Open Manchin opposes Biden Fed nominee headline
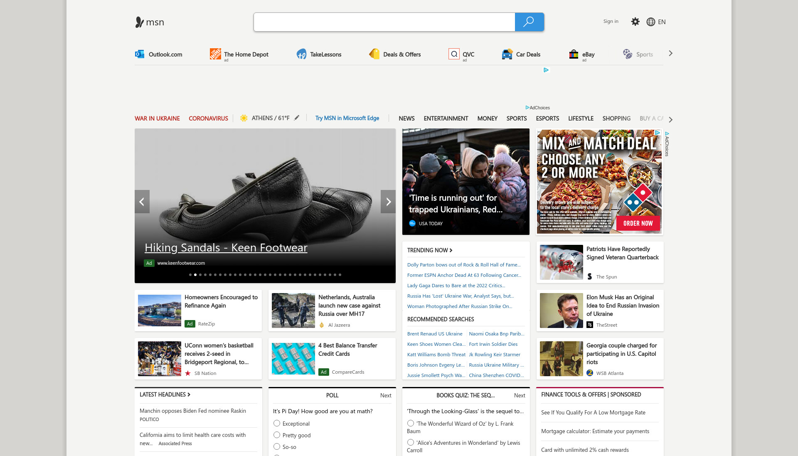This screenshot has width=798, height=456. (x=193, y=411)
